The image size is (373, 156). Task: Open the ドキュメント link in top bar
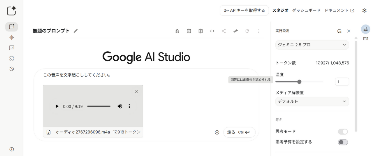(x=339, y=10)
